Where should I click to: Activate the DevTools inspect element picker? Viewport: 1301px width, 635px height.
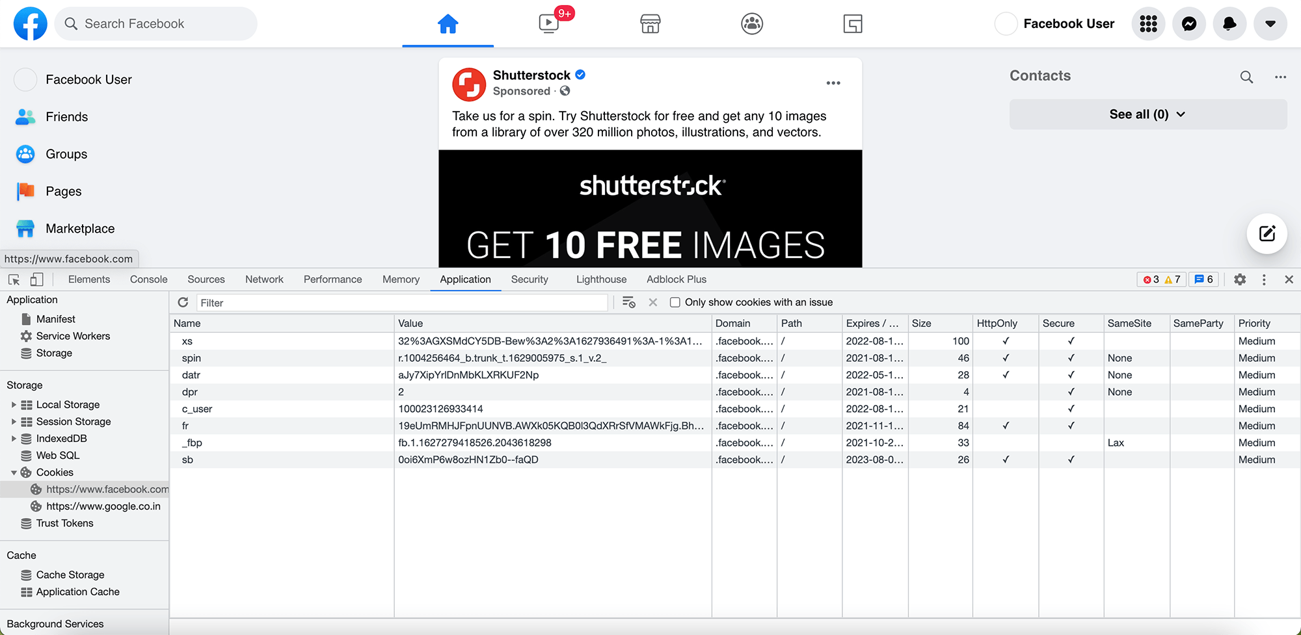14,279
